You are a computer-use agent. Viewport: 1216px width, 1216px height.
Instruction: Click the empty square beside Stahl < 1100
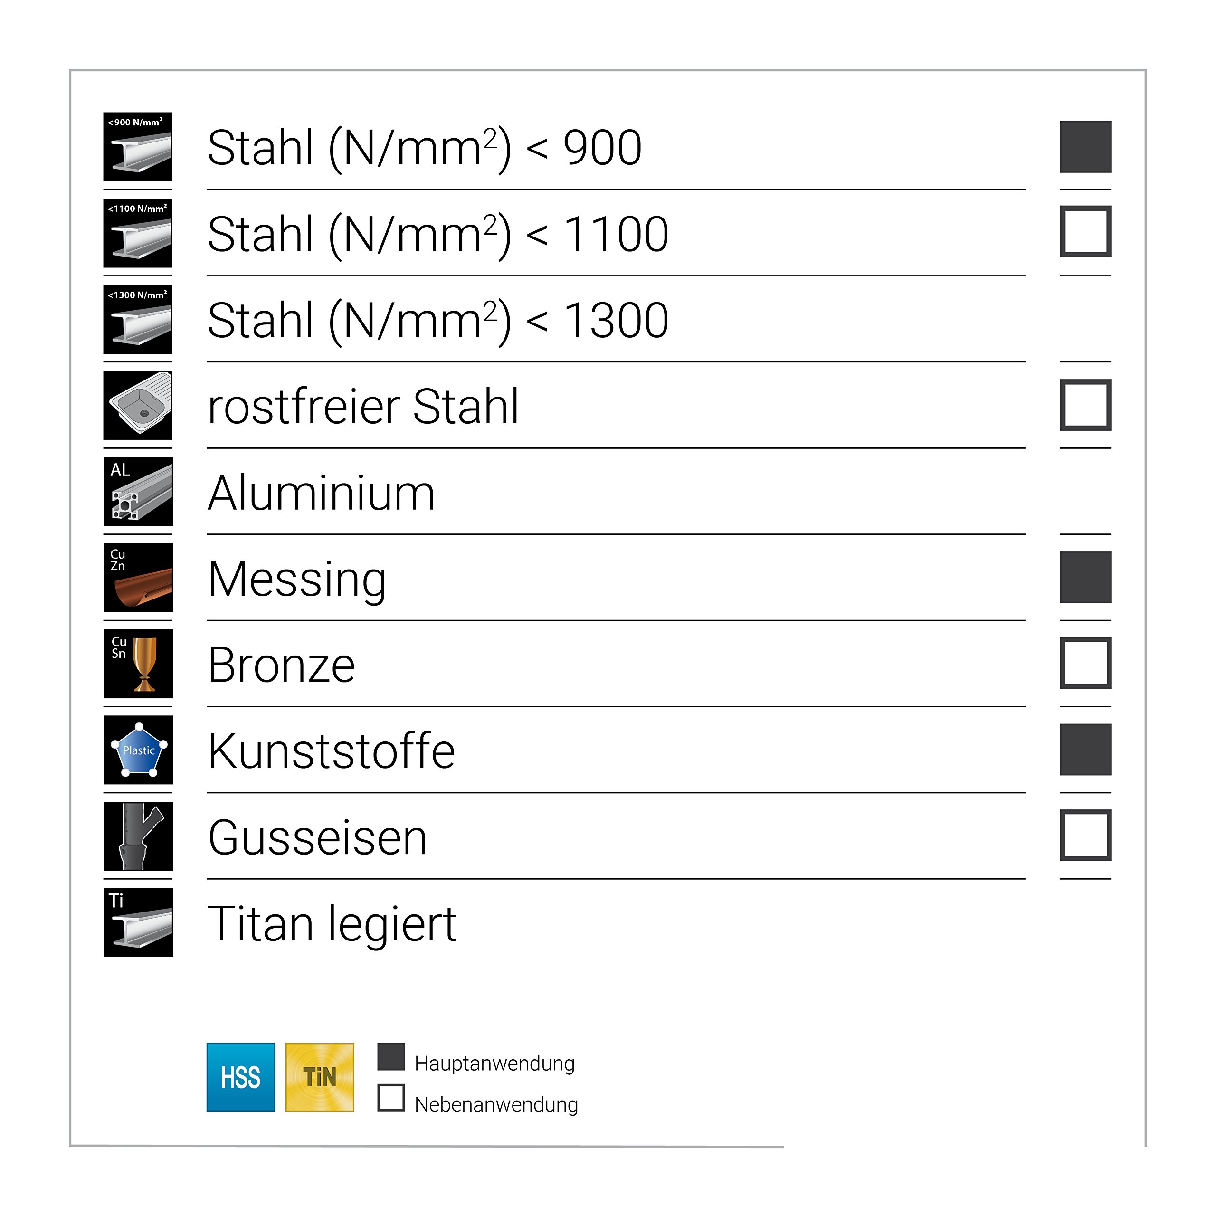point(1086,231)
